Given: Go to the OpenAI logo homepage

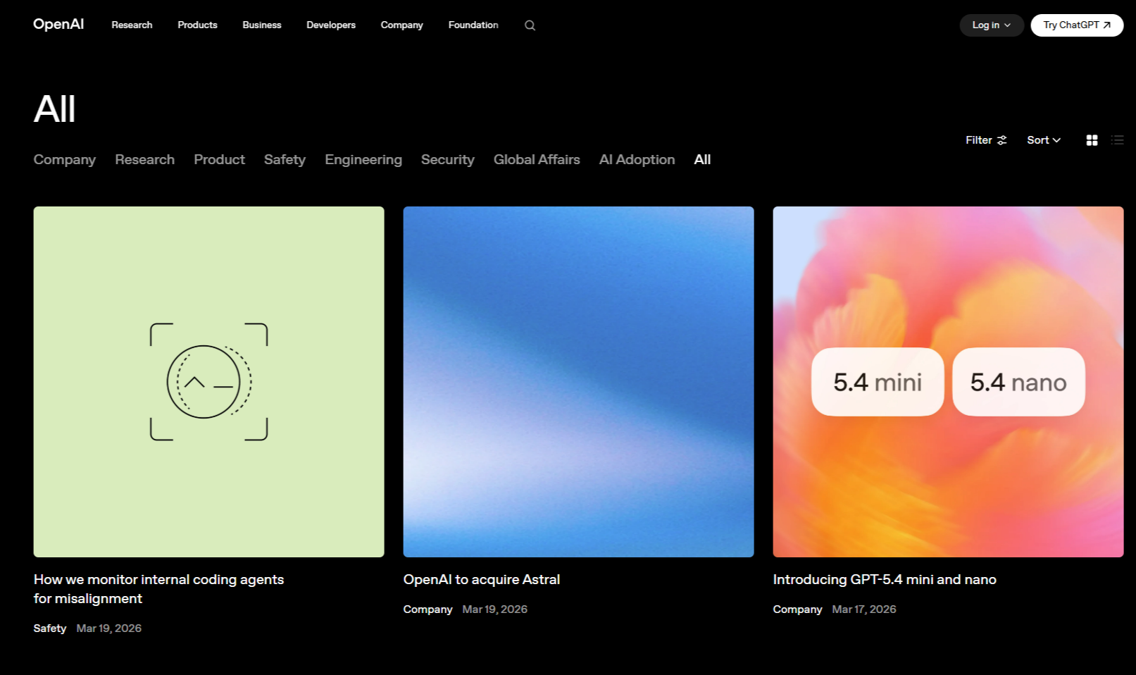Looking at the screenshot, I should [x=58, y=24].
